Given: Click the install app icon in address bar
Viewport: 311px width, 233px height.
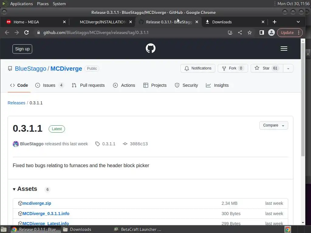Looking at the screenshot, I should [230, 32].
